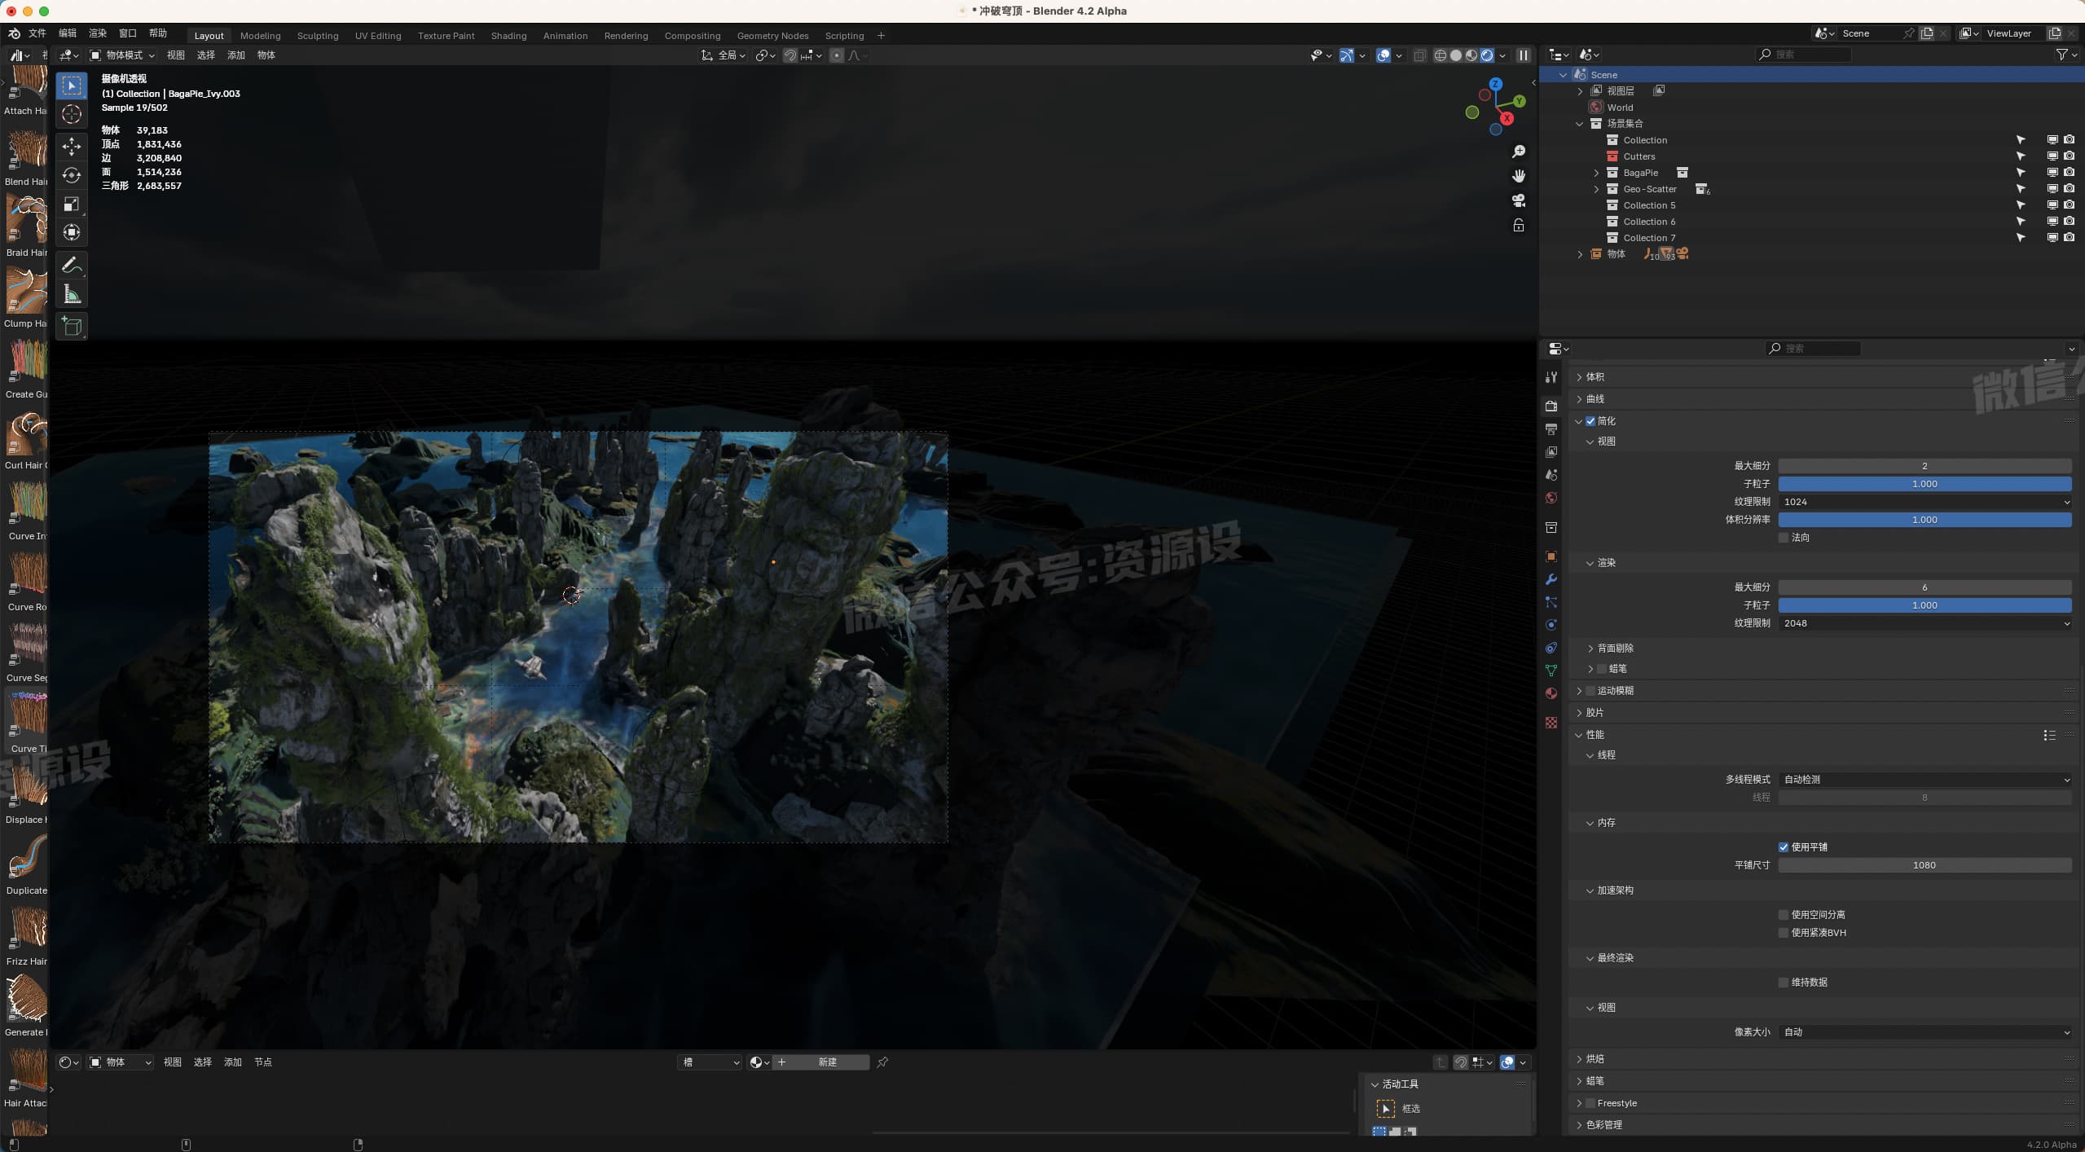This screenshot has height=1152, width=2085.
Task: Uncheck the 使用平铺 checkbox
Action: point(1784,847)
